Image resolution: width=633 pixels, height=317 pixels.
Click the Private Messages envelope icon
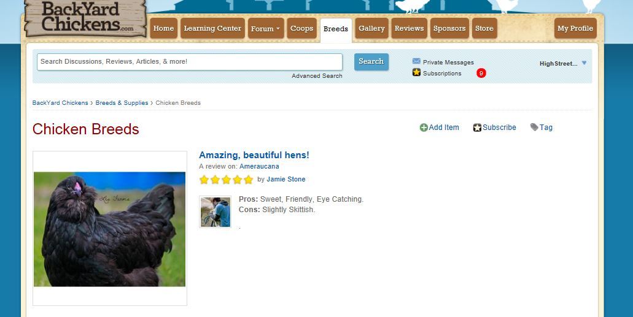tap(416, 61)
